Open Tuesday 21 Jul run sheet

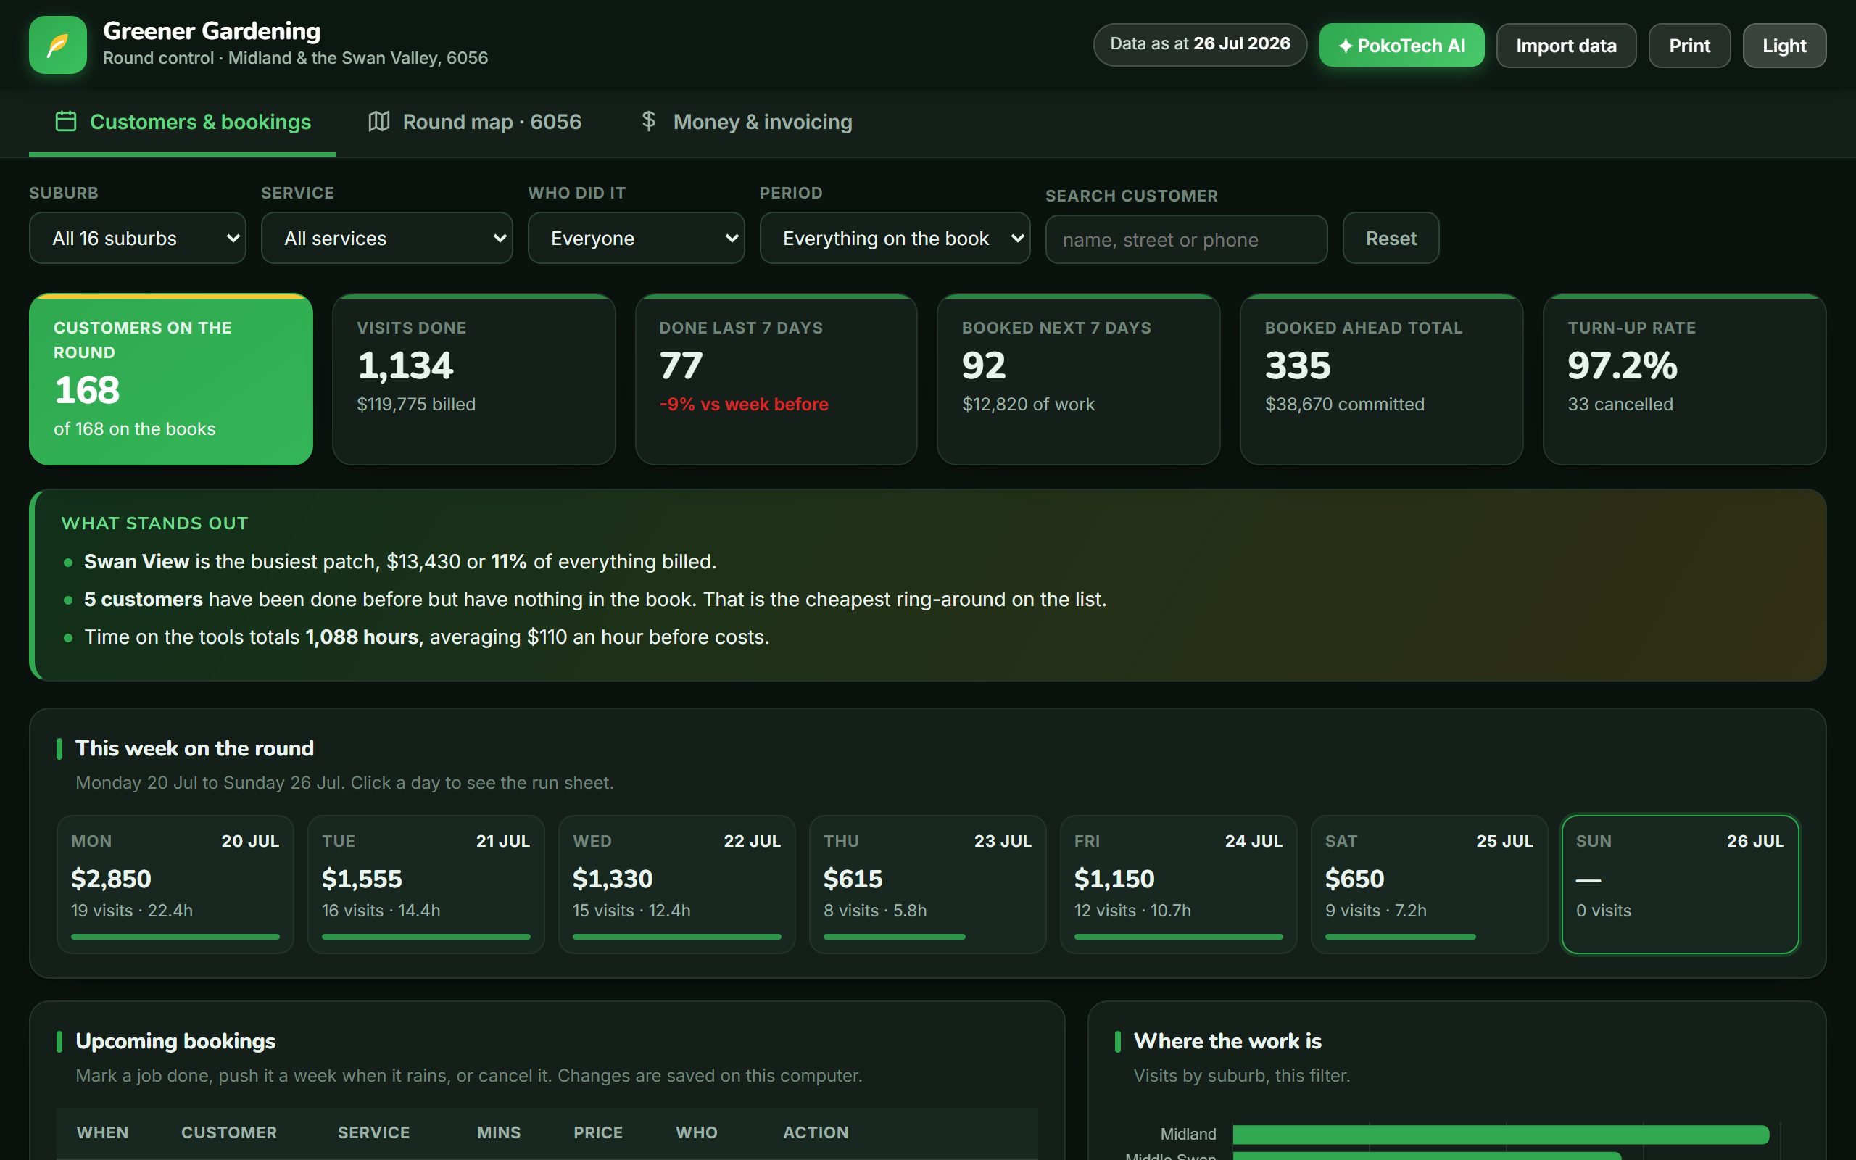[x=426, y=884]
